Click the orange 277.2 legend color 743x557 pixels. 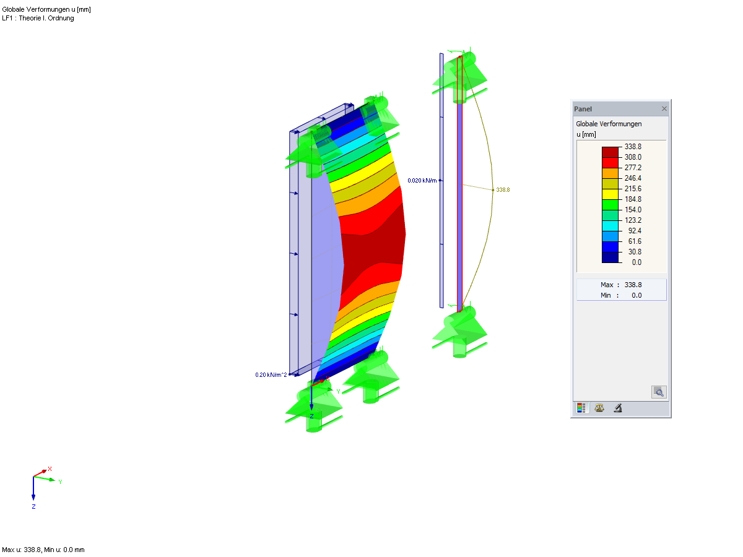[610, 173]
